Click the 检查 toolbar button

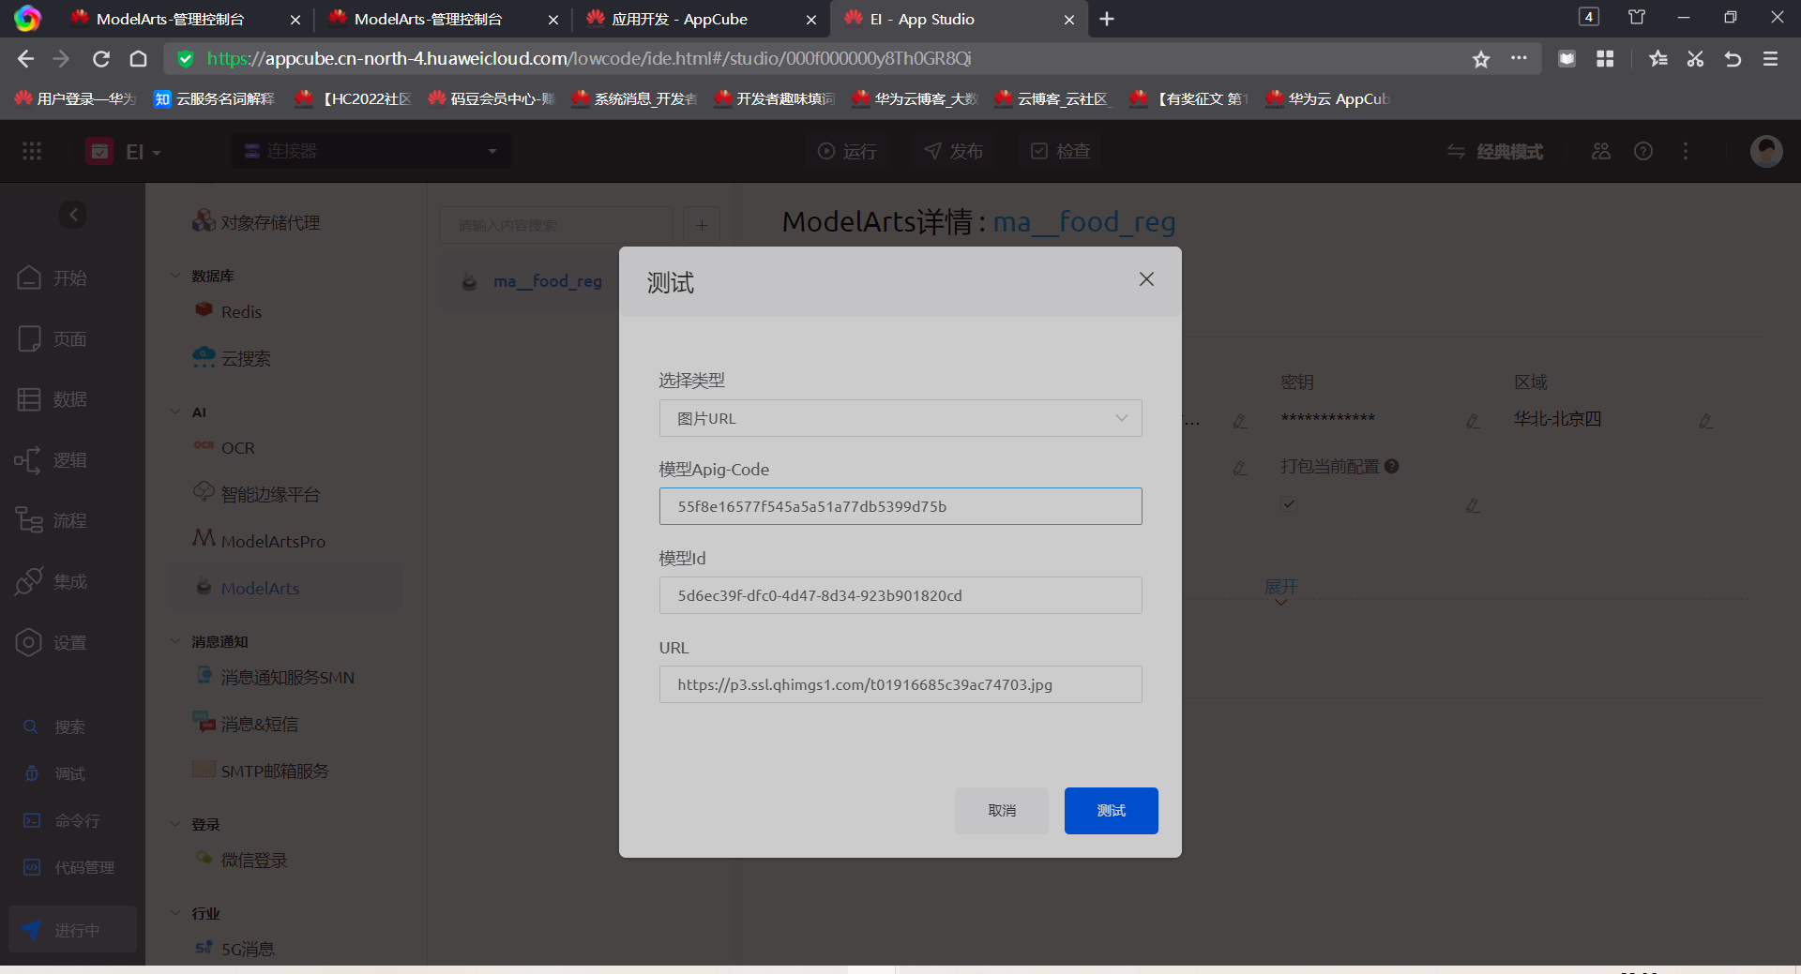click(1061, 151)
